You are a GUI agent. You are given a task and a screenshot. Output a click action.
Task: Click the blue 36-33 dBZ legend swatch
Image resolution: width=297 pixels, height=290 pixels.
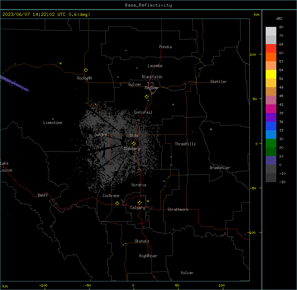click(x=271, y=126)
